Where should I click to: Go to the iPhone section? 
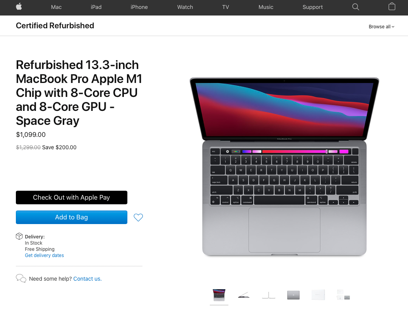139,7
